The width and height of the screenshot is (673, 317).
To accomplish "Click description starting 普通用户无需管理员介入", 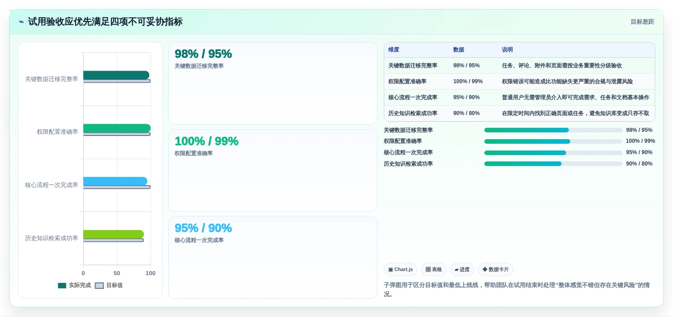I will tap(576, 97).
